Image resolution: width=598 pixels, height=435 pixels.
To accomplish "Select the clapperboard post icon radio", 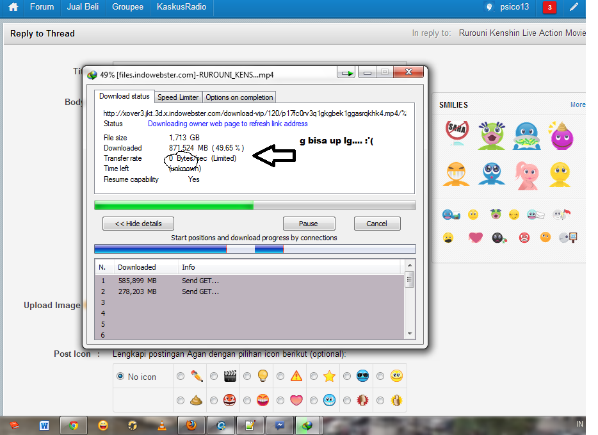I will tap(214, 376).
